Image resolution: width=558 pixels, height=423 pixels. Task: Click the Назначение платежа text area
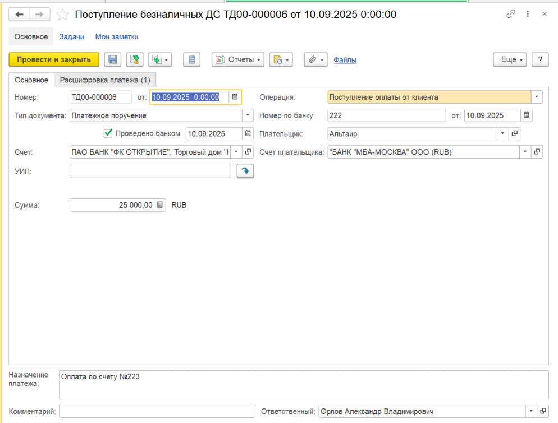[x=304, y=385]
